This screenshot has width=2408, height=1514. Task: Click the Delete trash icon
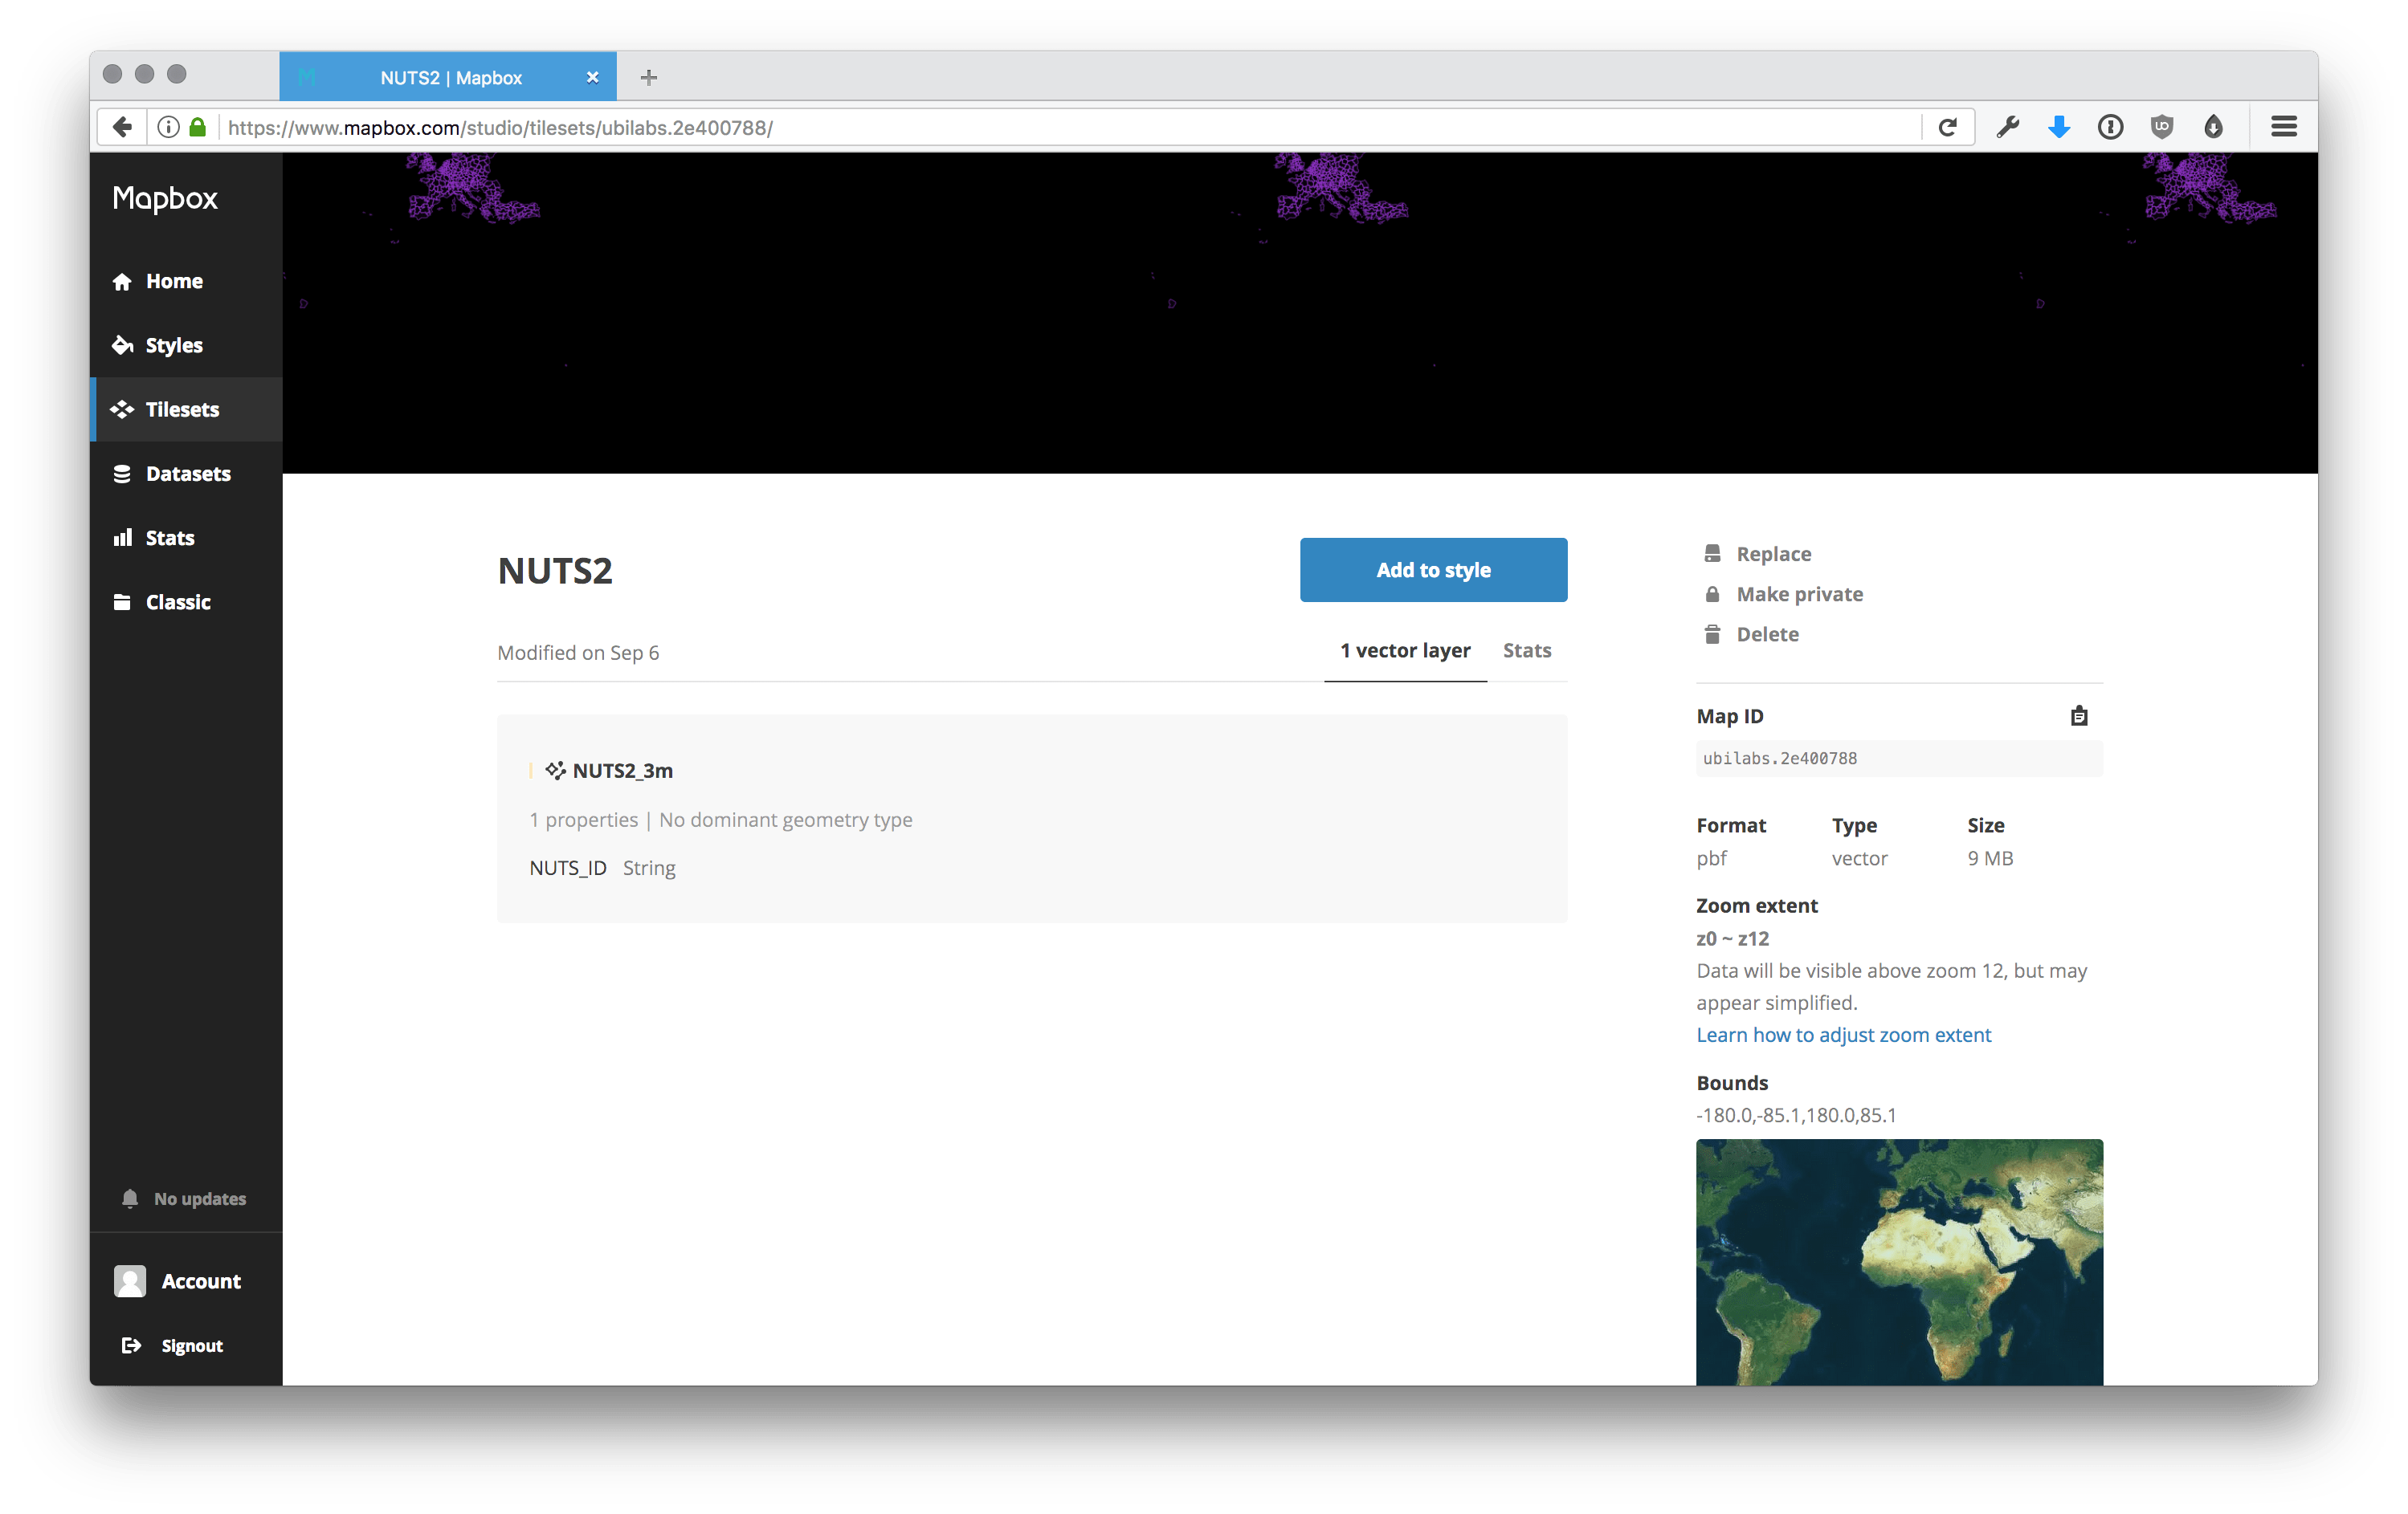(x=1712, y=633)
